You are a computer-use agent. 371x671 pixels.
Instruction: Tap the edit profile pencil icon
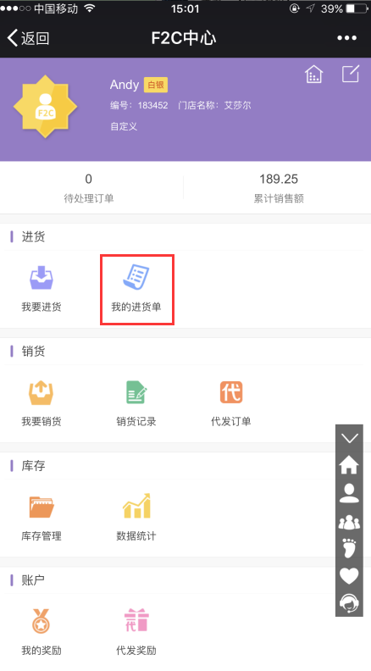pos(351,74)
